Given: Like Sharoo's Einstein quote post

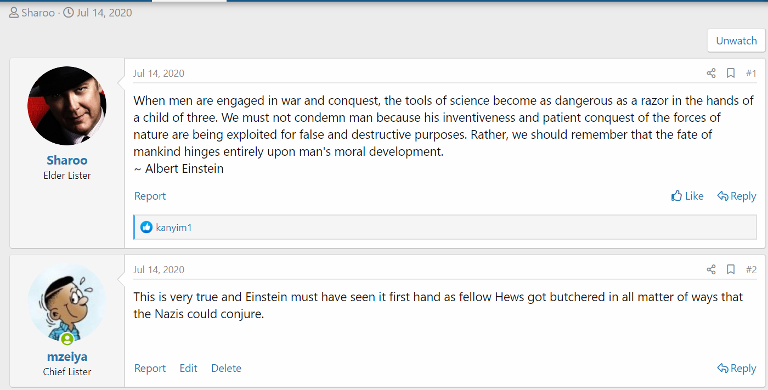Looking at the screenshot, I should (x=687, y=196).
